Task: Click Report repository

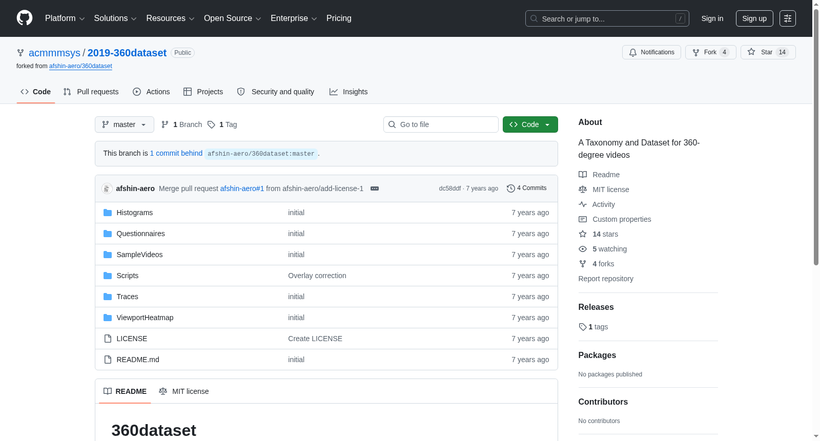Action: [606, 279]
